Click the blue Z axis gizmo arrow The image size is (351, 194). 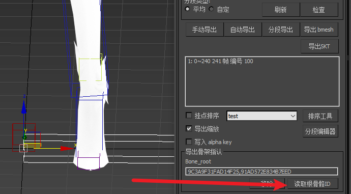click(24, 107)
